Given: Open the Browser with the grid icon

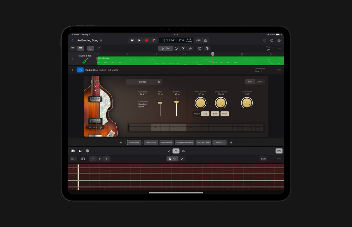Looking at the screenshot, I should click(73, 48).
